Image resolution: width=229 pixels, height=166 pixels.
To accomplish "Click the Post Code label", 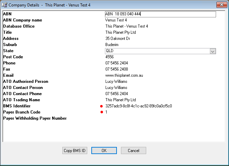I will tap(13, 57).
